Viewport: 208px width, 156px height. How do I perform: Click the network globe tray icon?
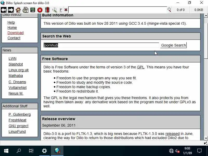tap(171, 151)
